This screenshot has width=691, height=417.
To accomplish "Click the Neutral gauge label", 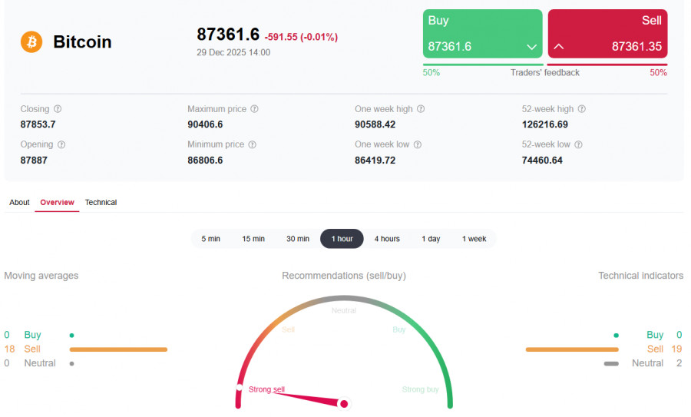I will point(344,310).
